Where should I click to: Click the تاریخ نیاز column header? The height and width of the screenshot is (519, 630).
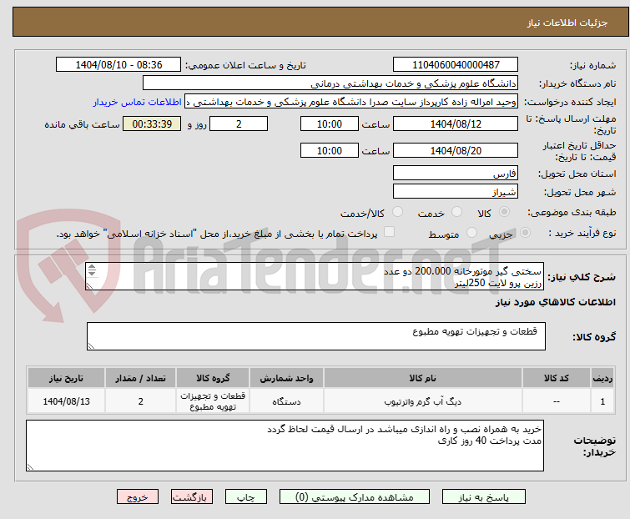[x=66, y=378]
